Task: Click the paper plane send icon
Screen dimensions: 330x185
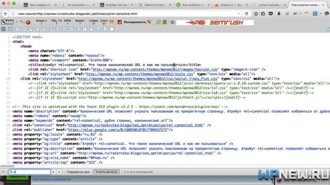Action: pyautogui.click(x=287, y=14)
